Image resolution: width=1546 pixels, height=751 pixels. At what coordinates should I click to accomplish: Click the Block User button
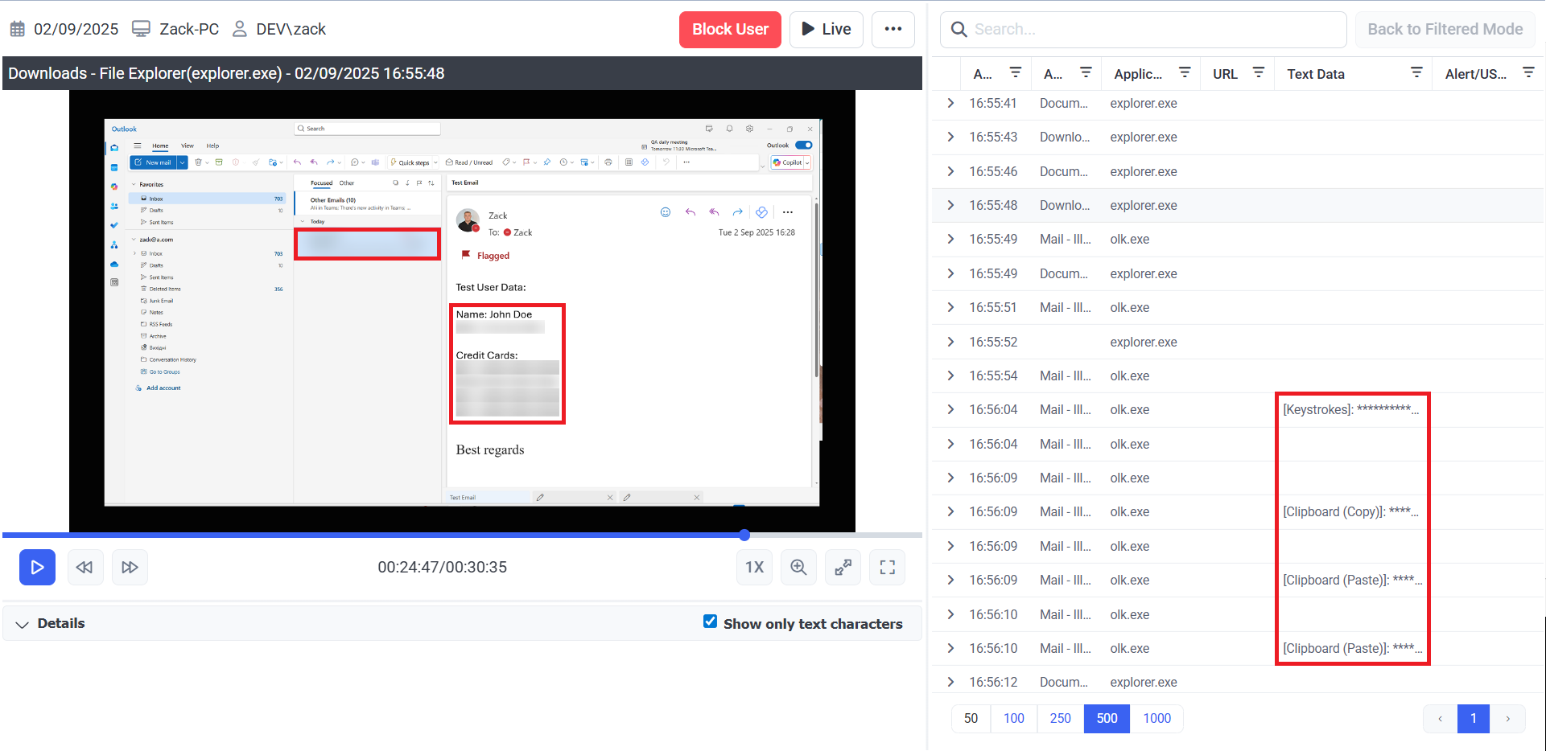pos(730,30)
